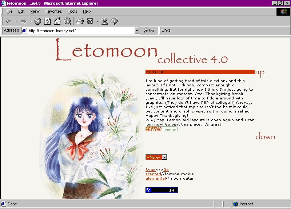Click the Go button next to address bar

coord(149,30)
